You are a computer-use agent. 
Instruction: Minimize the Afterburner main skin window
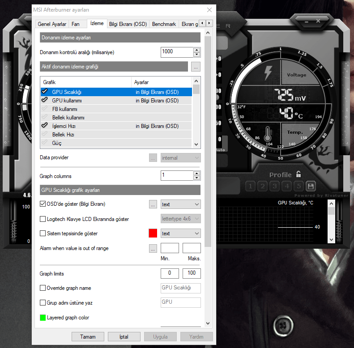point(307,22)
